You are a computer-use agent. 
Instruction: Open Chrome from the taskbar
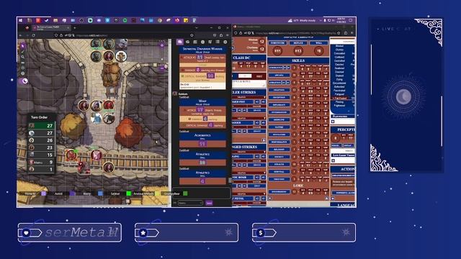click(160, 20)
